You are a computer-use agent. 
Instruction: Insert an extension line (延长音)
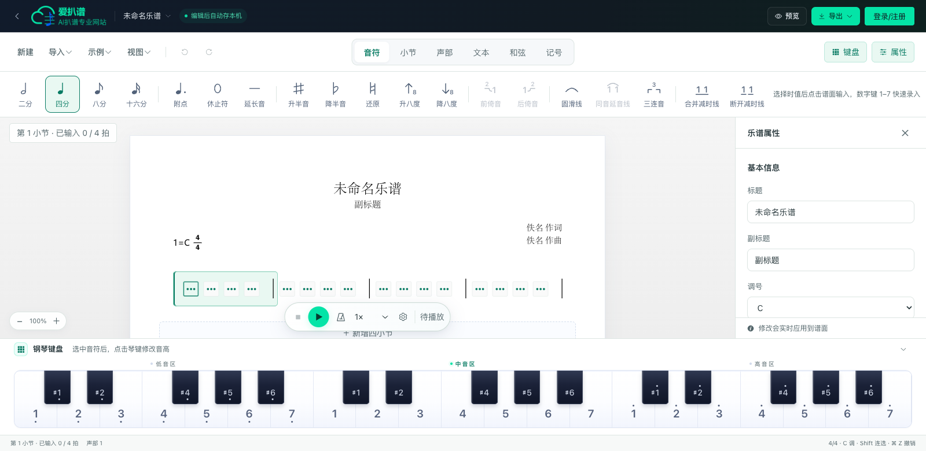255,94
